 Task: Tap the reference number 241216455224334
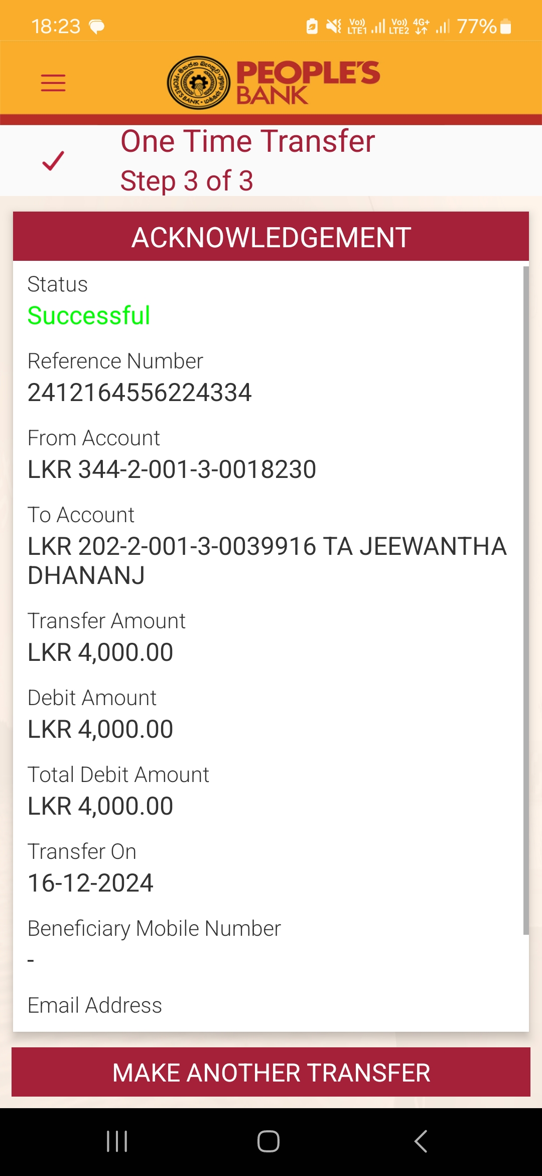point(140,393)
